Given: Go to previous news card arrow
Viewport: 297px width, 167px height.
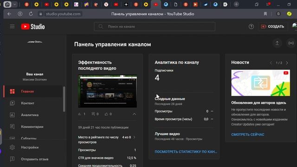Looking at the screenshot, I should click(x=271, y=63).
